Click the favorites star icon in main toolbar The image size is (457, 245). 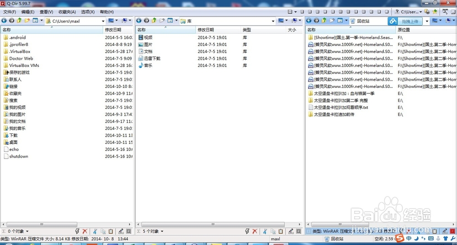point(435,11)
